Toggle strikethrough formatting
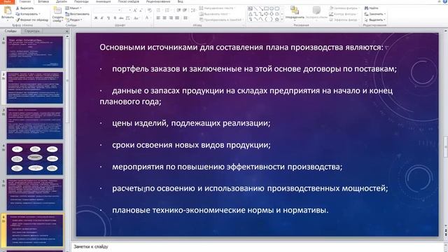 point(121,18)
